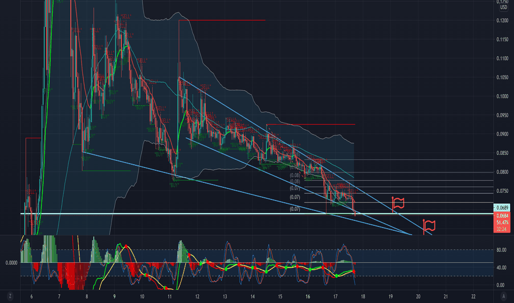Click the 0.1150 price axis label
The image size is (514, 303).
point(502,39)
